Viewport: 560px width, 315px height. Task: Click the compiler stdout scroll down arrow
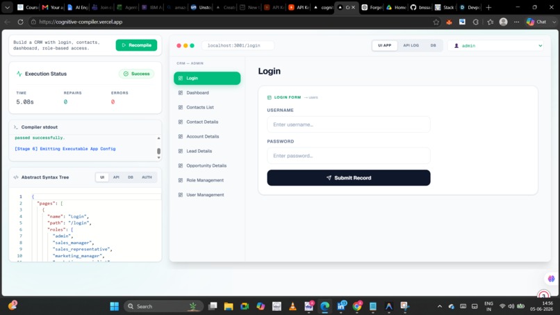(x=158, y=157)
